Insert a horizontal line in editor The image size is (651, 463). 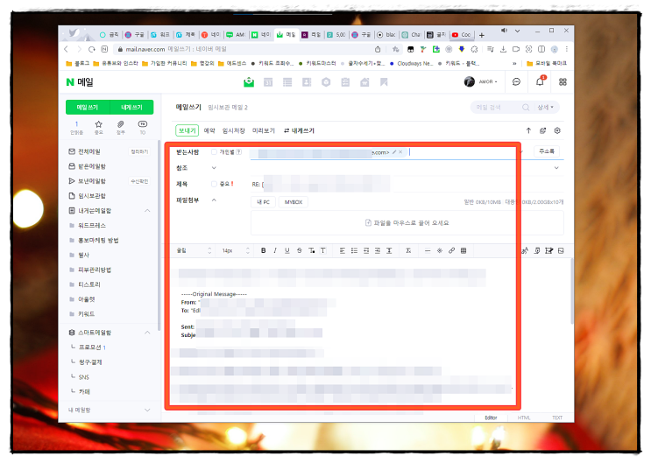coord(428,250)
